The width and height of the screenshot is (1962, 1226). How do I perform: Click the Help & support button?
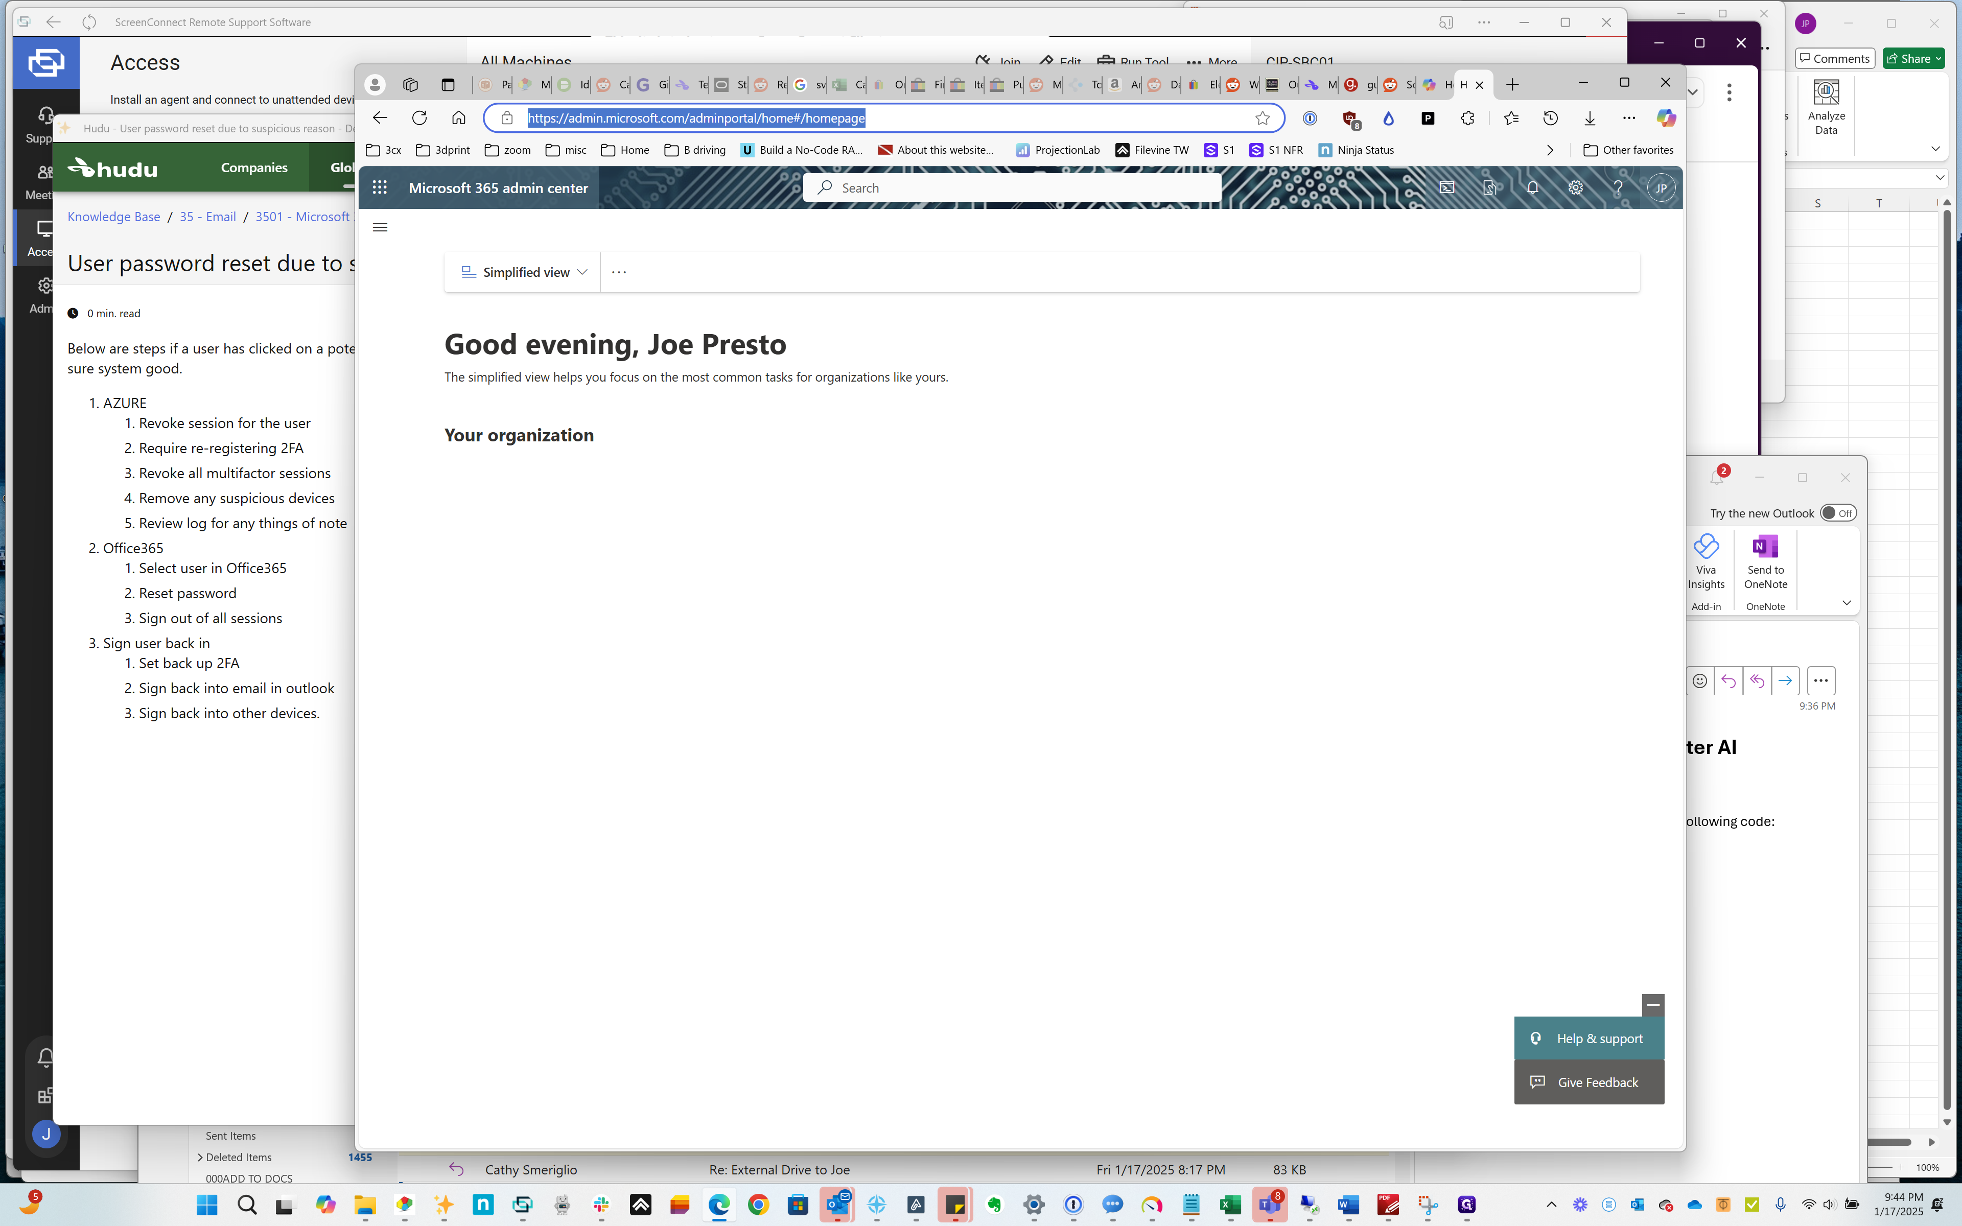[x=1588, y=1039]
